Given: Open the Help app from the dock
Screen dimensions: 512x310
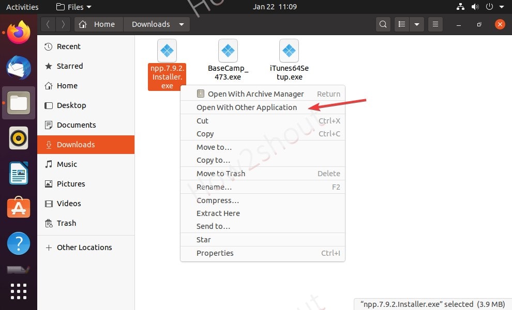Looking at the screenshot, I should click(x=18, y=243).
